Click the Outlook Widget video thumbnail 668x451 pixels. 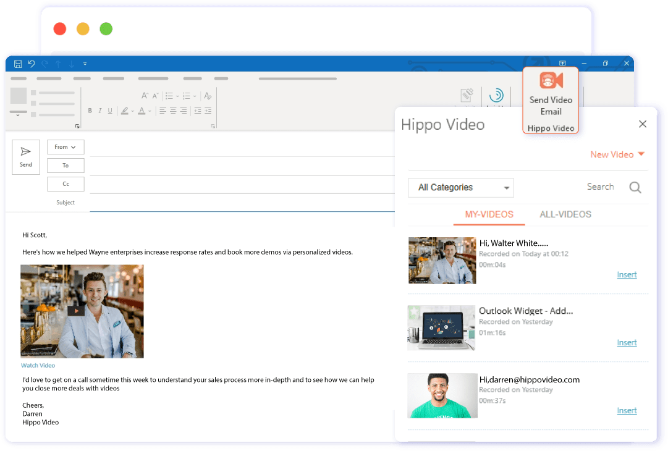point(442,328)
